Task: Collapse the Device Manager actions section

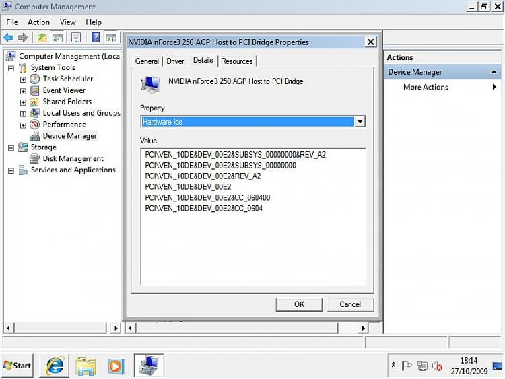Action: 494,72
